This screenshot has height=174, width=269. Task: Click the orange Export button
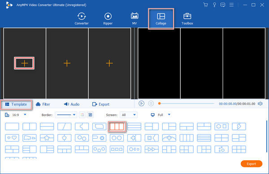252,164
